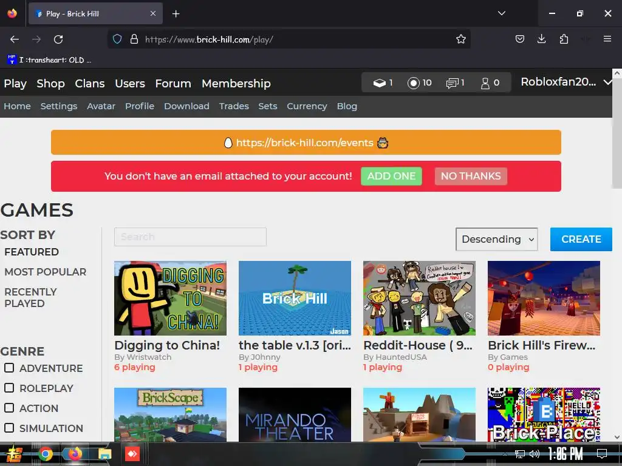Sort games by MOST POPULAR
622x466 pixels.
[x=45, y=272]
